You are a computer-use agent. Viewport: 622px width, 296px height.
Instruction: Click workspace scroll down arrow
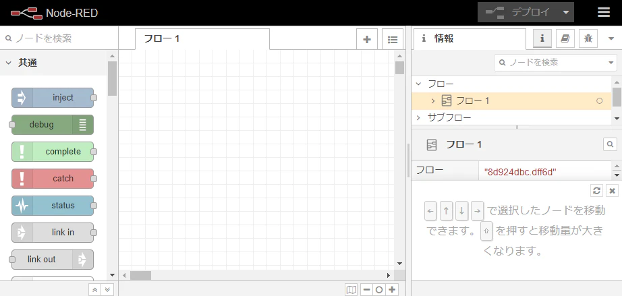399,263
